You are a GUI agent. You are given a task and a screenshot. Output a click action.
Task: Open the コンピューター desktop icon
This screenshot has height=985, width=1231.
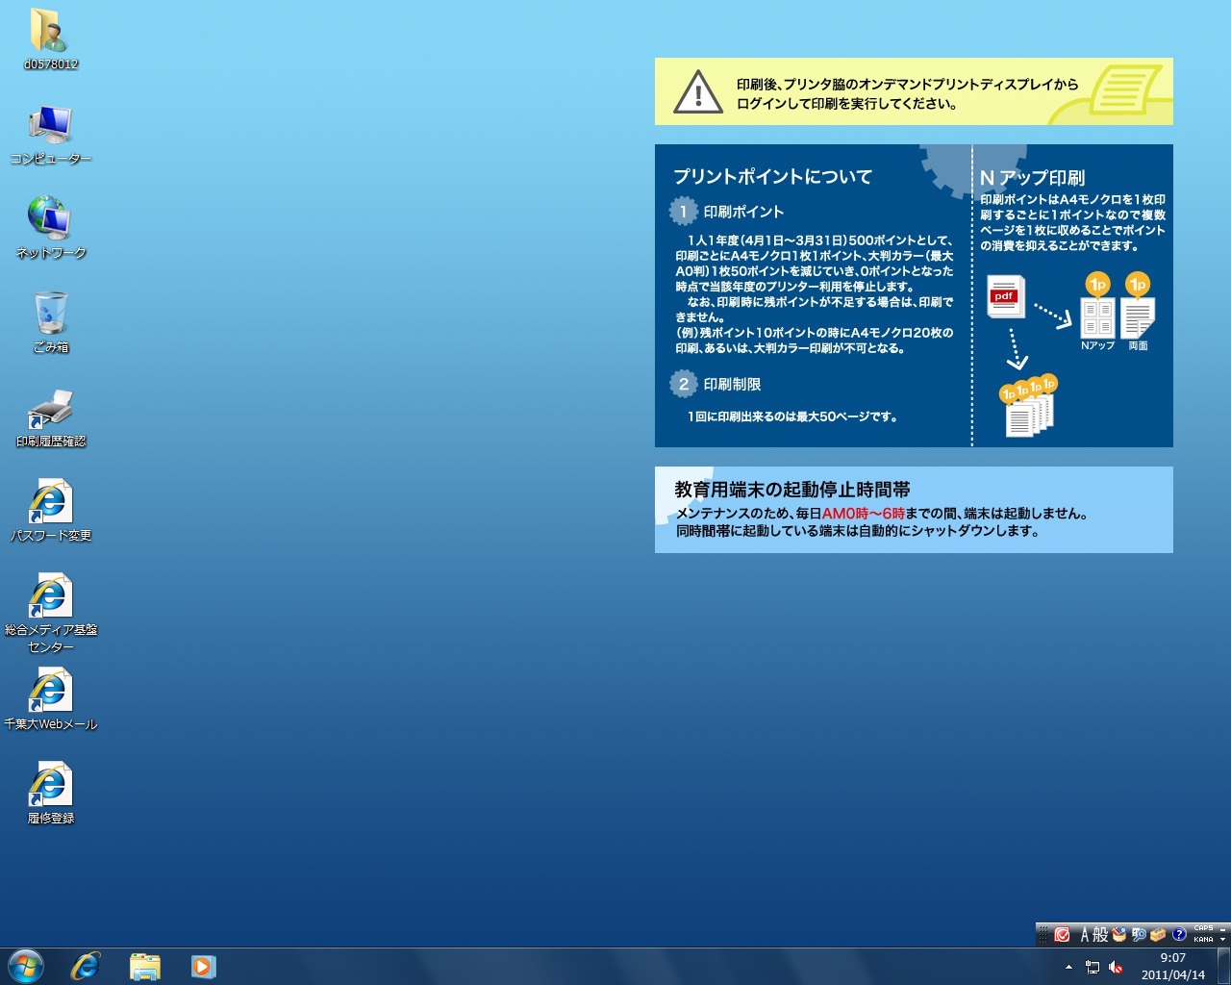pyautogui.click(x=50, y=127)
